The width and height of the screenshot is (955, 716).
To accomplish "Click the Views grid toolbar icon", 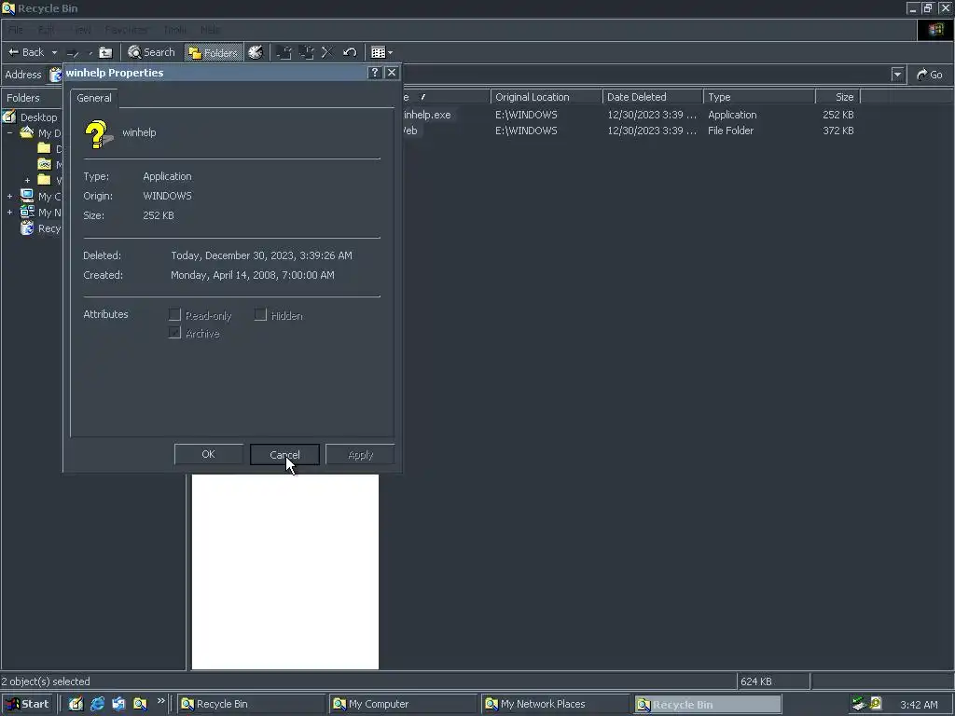I will pos(378,52).
